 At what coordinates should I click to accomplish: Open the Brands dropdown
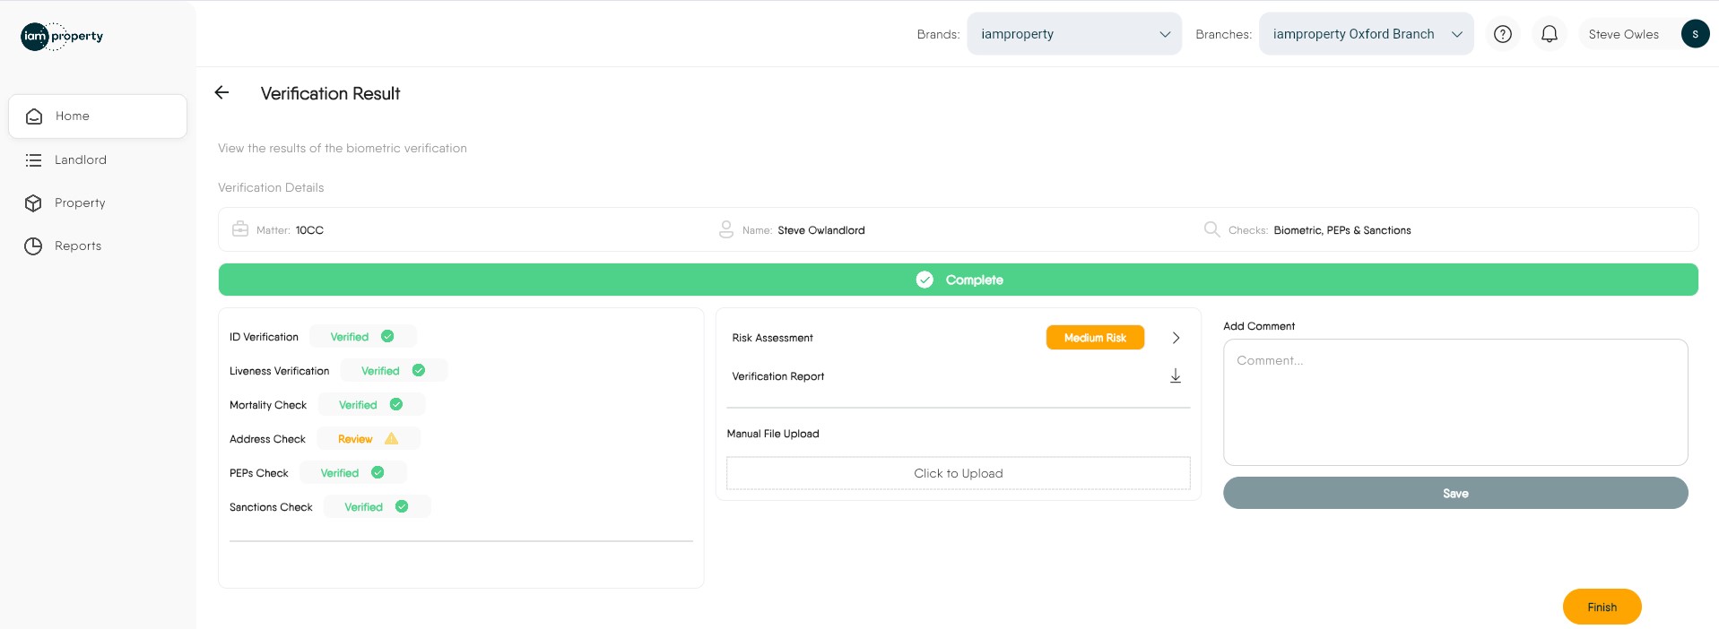click(1073, 34)
